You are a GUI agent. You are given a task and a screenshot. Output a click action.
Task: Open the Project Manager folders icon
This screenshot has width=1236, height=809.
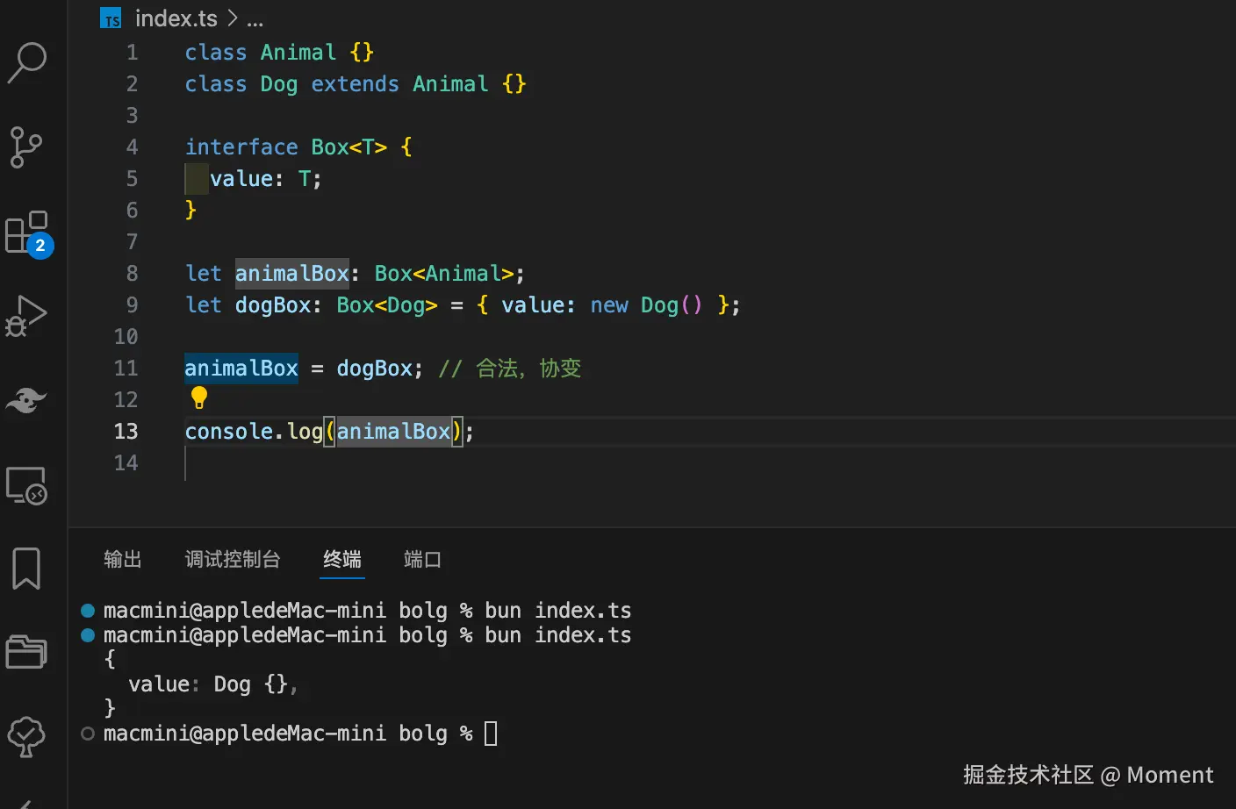(26, 652)
